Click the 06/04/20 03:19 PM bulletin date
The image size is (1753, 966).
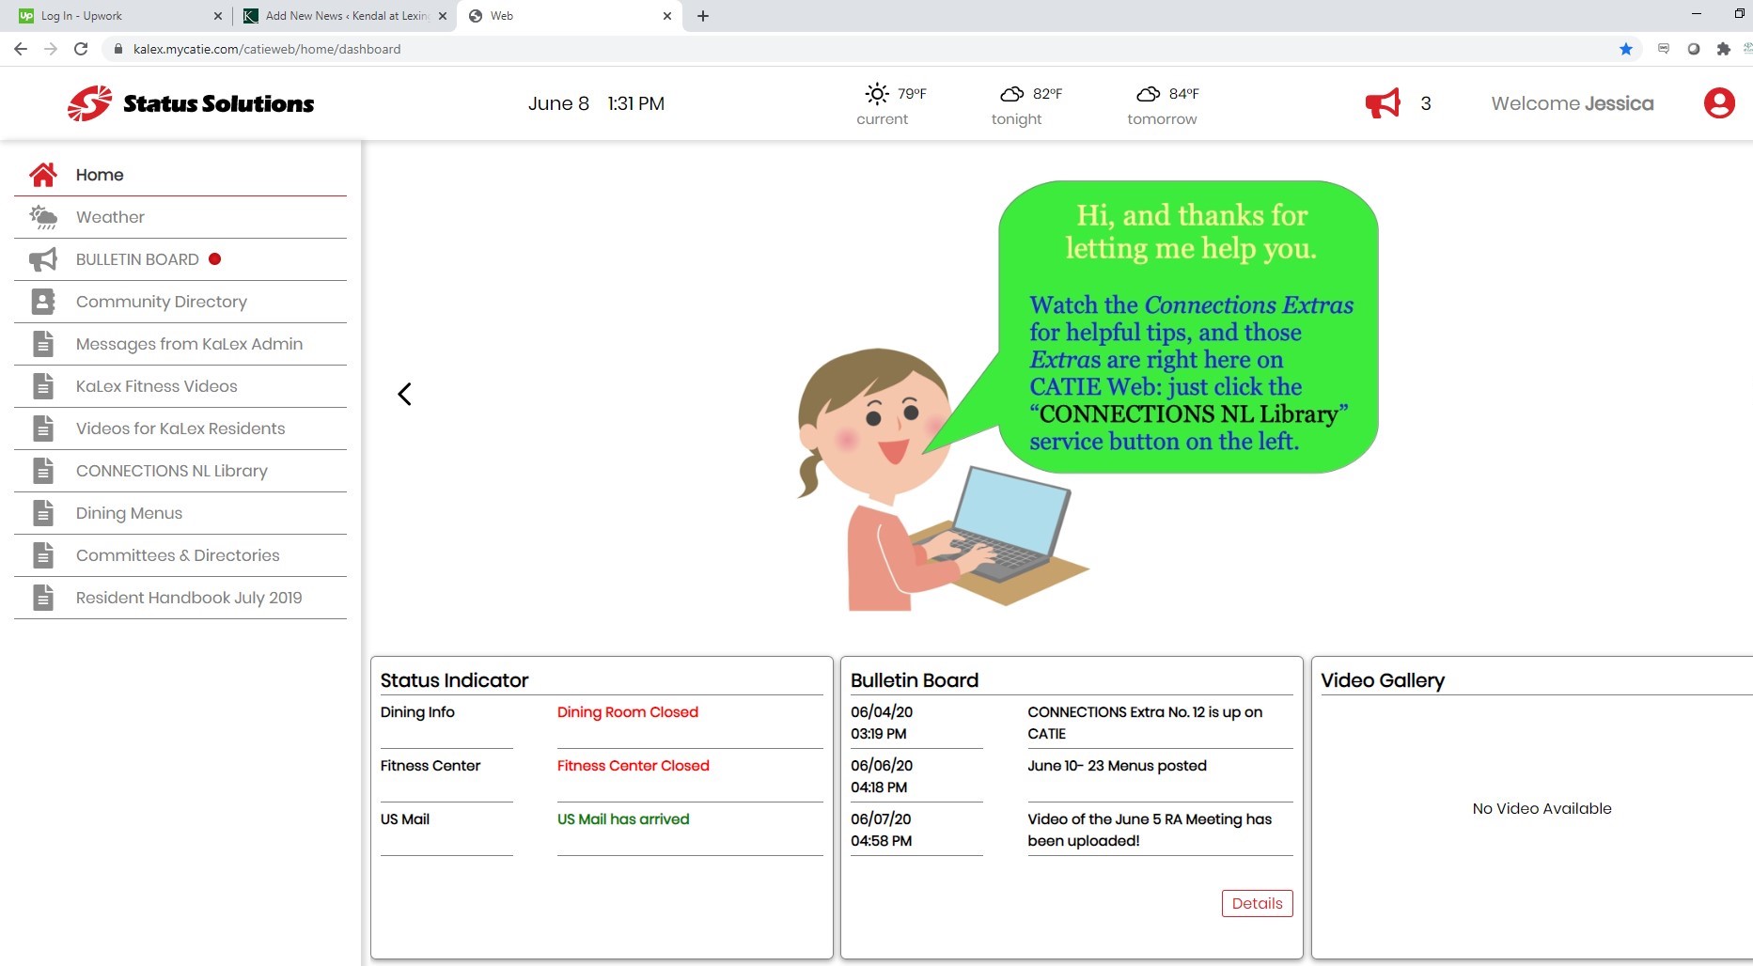[x=882, y=723]
